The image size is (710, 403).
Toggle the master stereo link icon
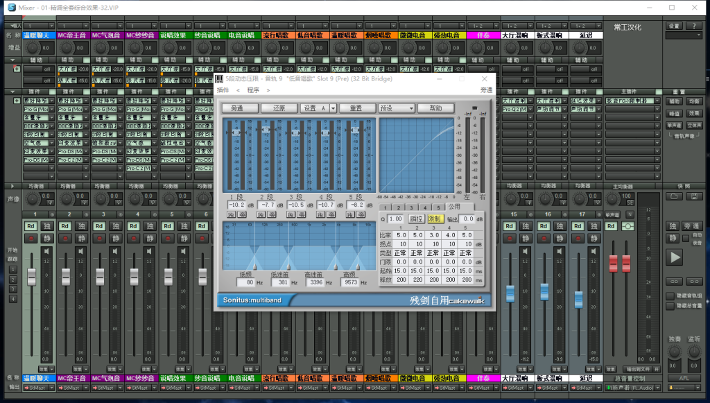pos(627,226)
